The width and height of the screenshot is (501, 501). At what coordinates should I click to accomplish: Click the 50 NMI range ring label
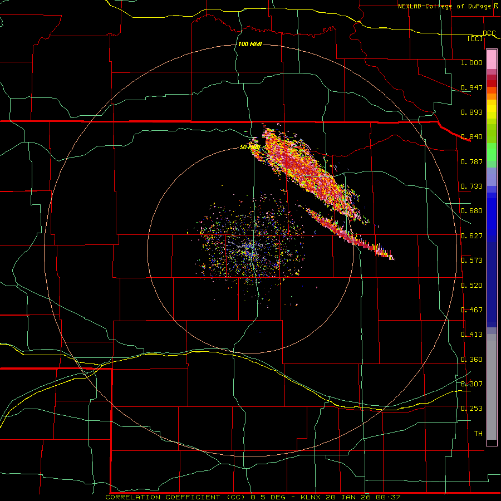[250, 147]
